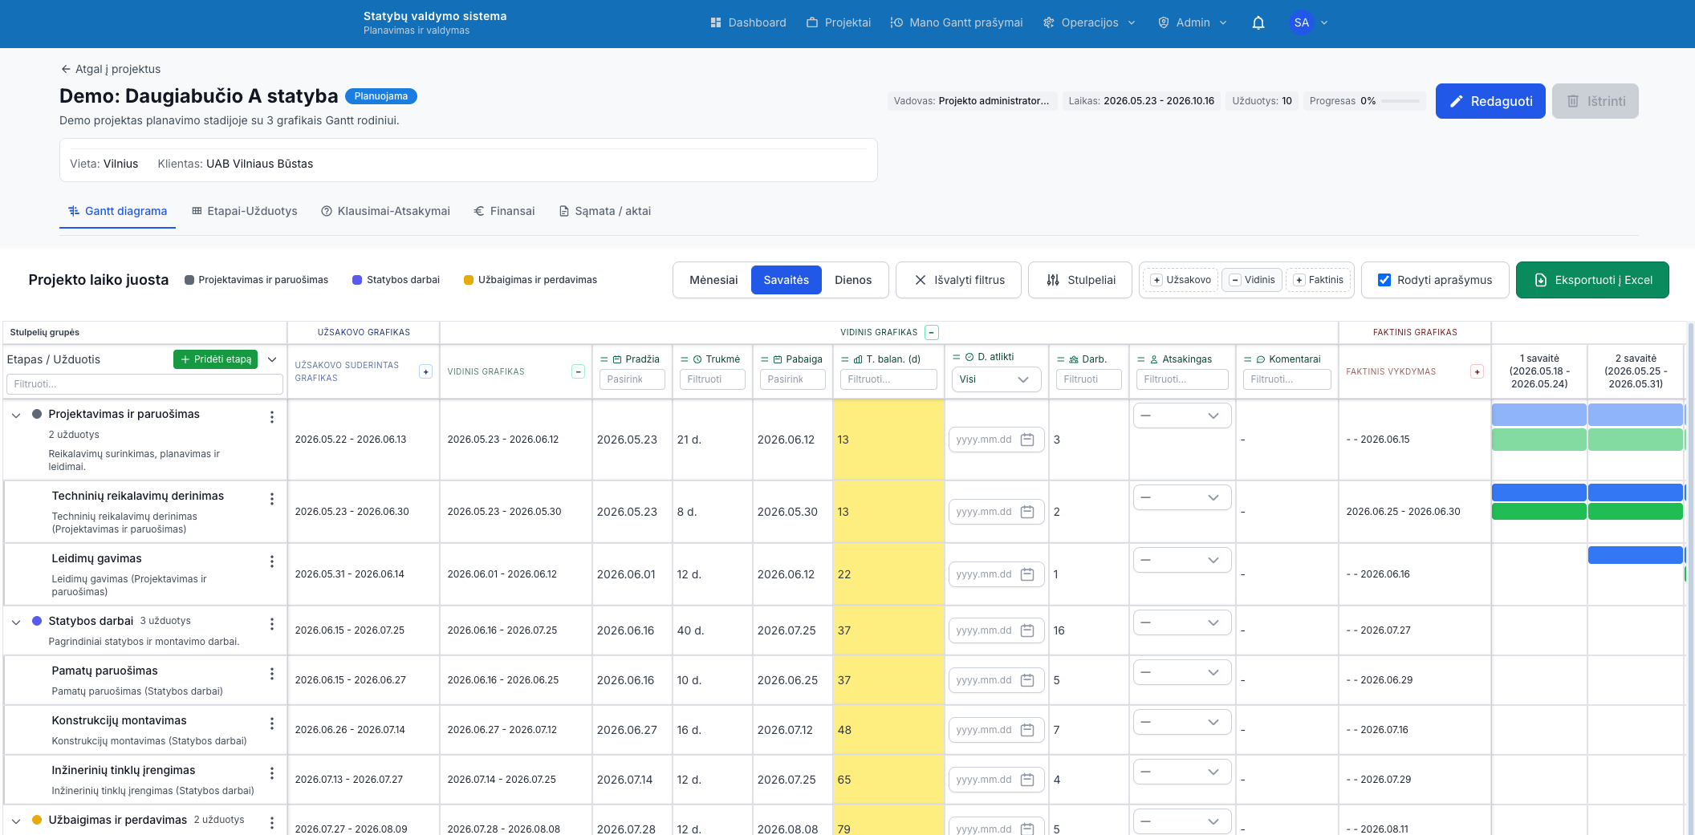Open the notifications bell
The width and height of the screenshot is (1695, 835).
[1258, 22]
